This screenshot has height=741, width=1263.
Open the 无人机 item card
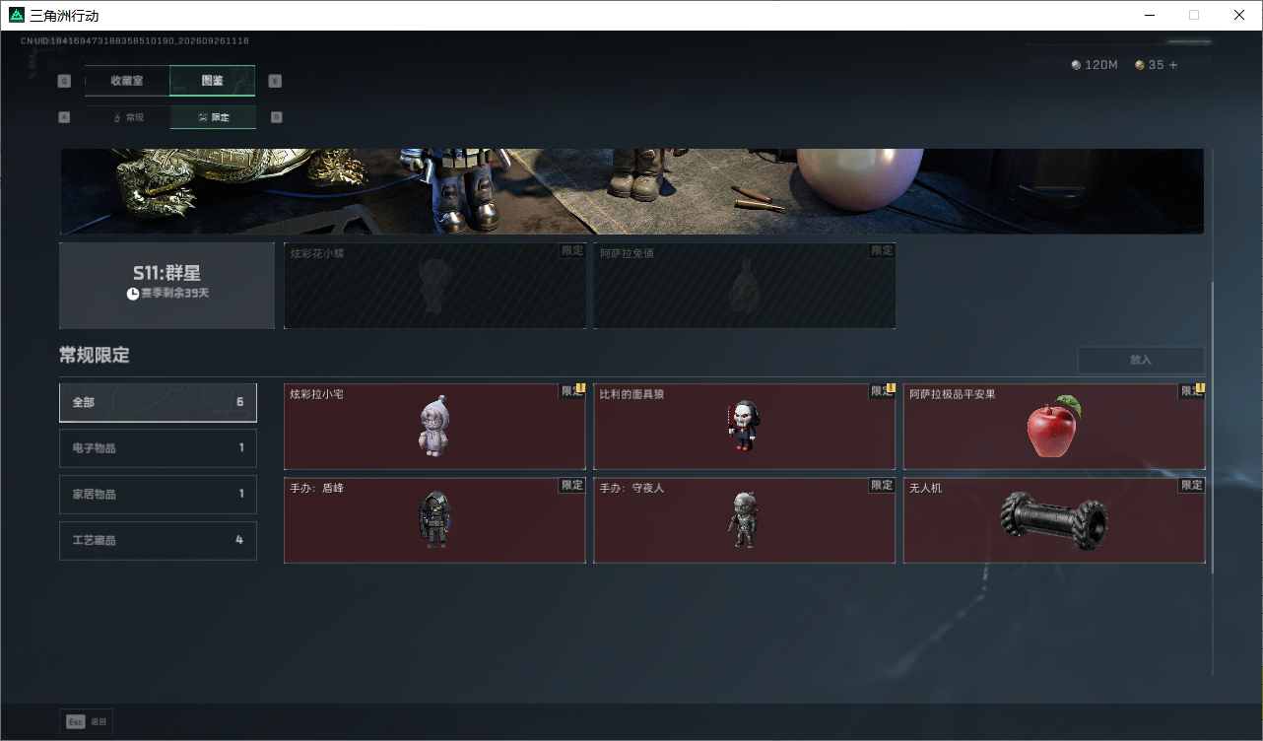[1054, 520]
